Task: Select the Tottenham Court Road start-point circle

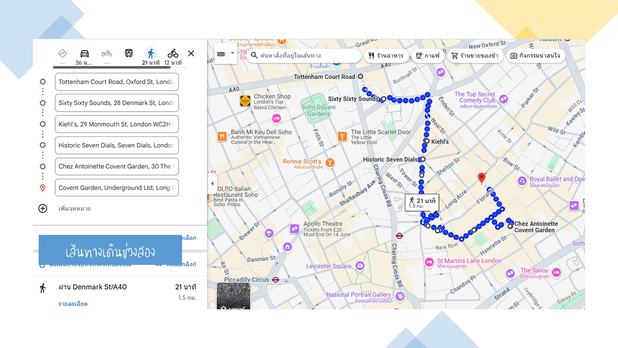Action: pos(43,82)
